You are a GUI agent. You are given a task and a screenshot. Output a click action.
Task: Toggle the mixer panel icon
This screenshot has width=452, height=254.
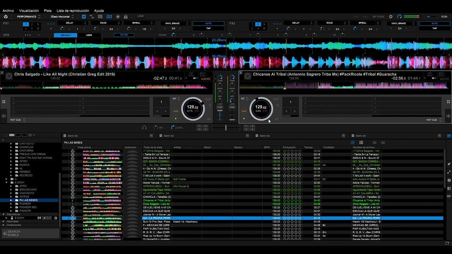[109, 17]
